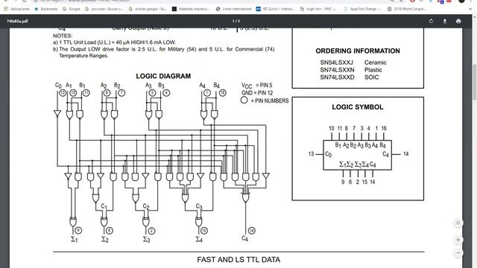Click the A4 input label in the logic diagram

(x=202, y=86)
